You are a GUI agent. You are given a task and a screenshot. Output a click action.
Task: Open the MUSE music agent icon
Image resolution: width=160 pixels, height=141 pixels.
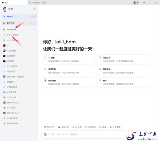(4, 40)
